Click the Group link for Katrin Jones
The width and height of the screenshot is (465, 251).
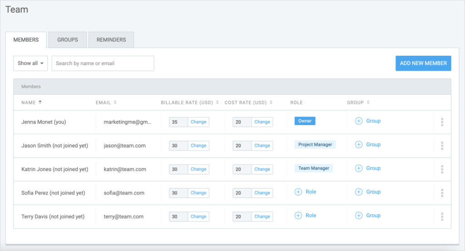click(373, 168)
